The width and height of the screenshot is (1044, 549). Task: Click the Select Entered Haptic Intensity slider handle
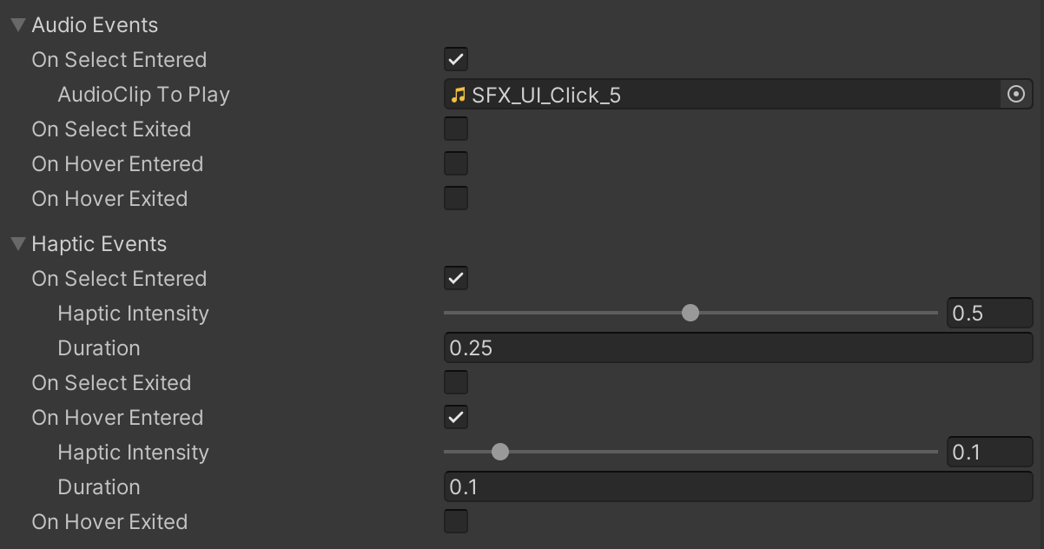(x=690, y=313)
